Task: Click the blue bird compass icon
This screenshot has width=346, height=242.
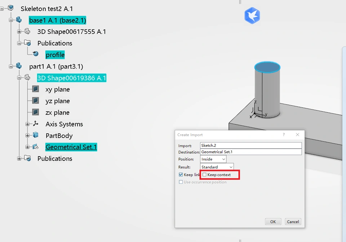Action: pyautogui.click(x=252, y=16)
